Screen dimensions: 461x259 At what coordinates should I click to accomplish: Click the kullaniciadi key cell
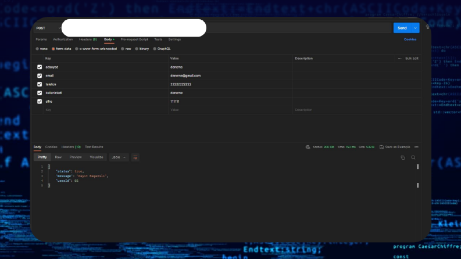pos(105,93)
